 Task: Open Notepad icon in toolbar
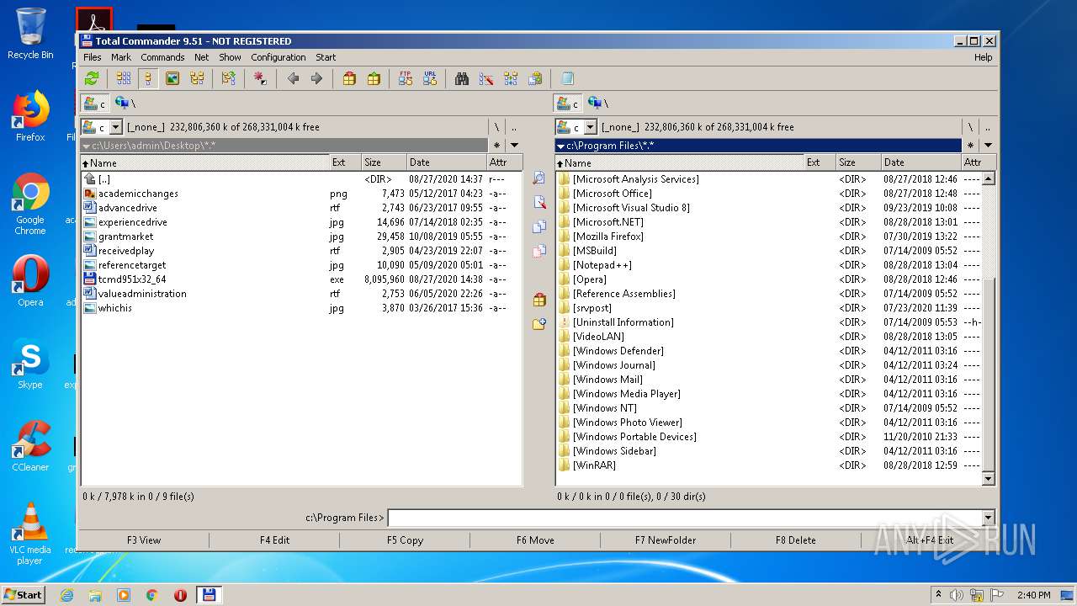coord(567,78)
